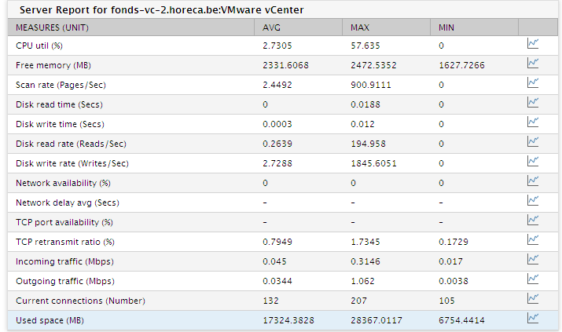
Task: Click Free memory max value 2472.5352
Action: tap(373, 65)
